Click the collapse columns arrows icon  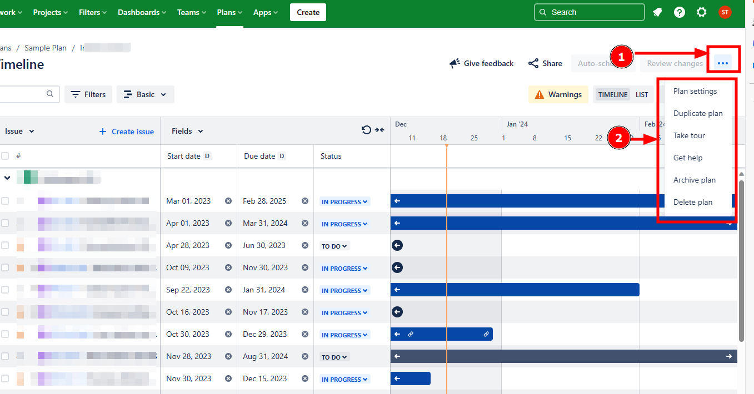380,130
